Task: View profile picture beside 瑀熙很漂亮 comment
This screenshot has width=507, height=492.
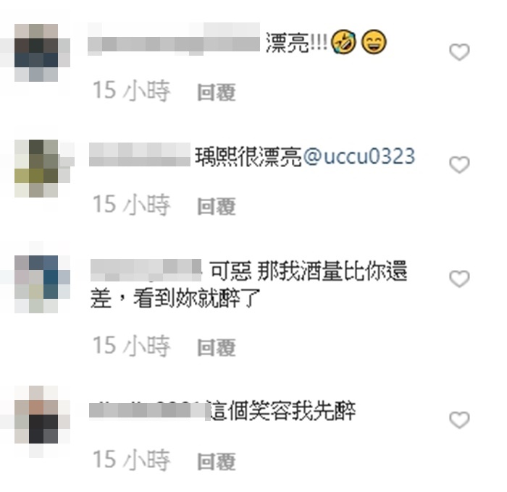Action: [36, 168]
